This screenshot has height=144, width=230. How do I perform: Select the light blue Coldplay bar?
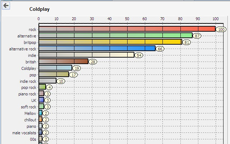[x=55, y=68]
